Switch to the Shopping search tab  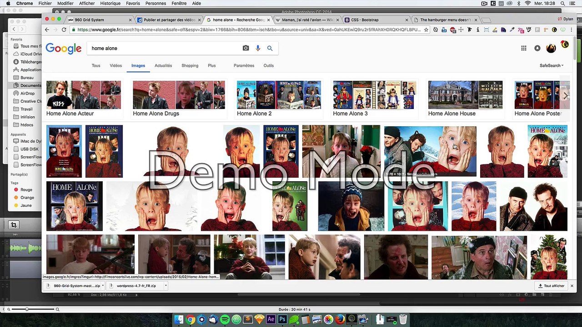190,65
